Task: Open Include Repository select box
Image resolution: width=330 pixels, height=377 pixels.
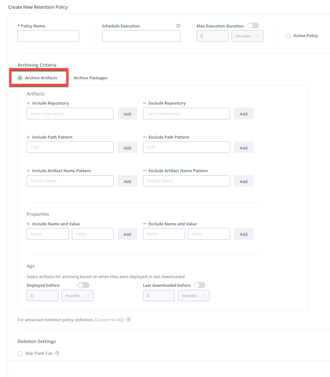Action: pos(70,113)
